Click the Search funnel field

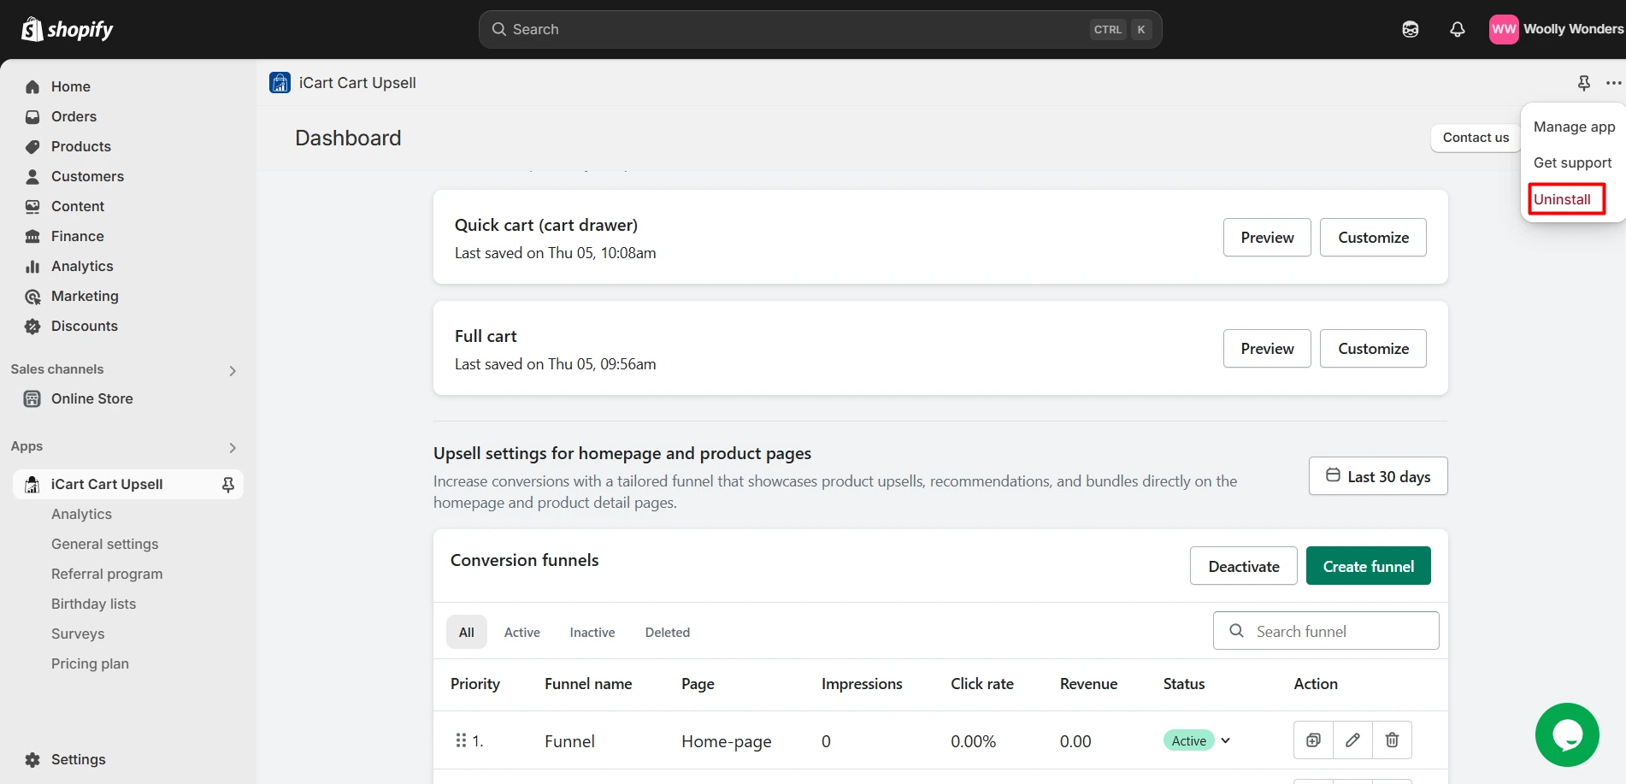pos(1326,631)
